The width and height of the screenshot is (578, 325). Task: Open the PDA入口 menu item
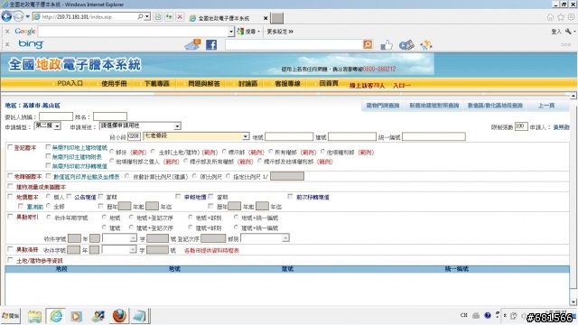70,84
